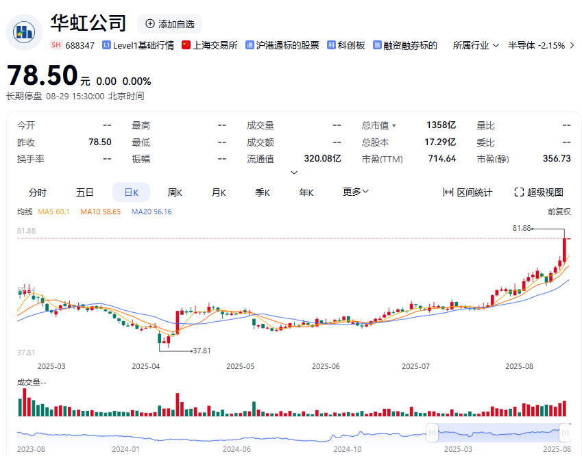This screenshot has height=456, width=582.
Task: Click the China flag icon before 上海交易所
Action: (x=186, y=45)
